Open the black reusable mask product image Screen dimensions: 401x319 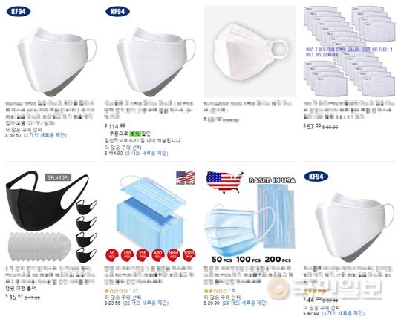[x=51, y=217]
